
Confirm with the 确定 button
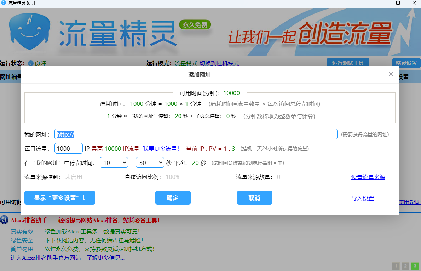(173, 198)
